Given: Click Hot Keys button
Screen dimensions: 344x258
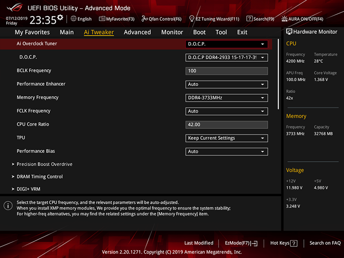Looking at the screenshot, I should click(284, 243).
